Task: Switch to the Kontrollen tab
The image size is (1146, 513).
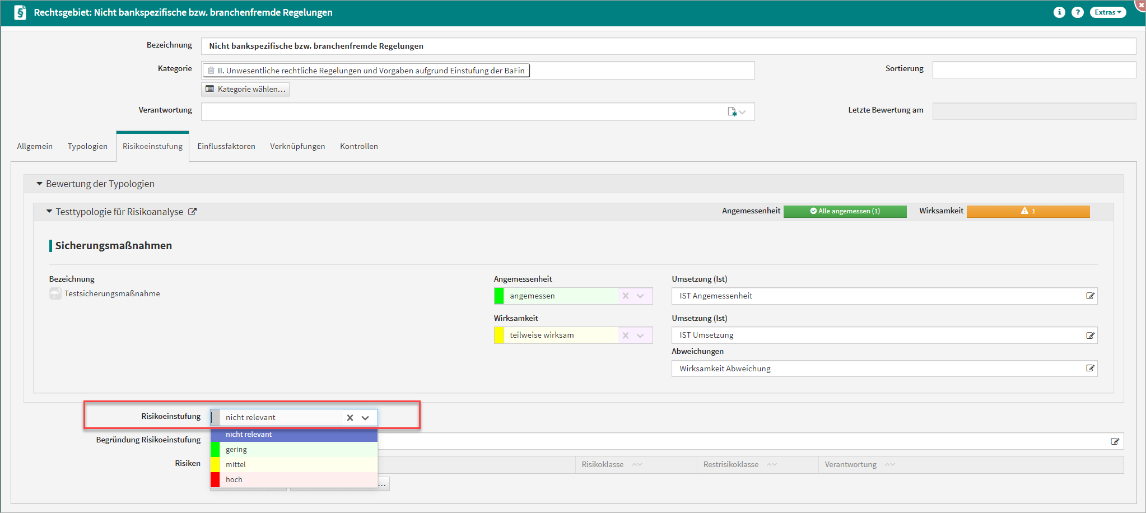Action: click(358, 146)
